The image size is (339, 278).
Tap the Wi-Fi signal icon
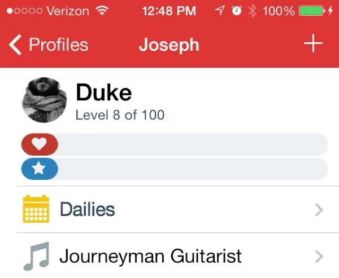click(102, 11)
